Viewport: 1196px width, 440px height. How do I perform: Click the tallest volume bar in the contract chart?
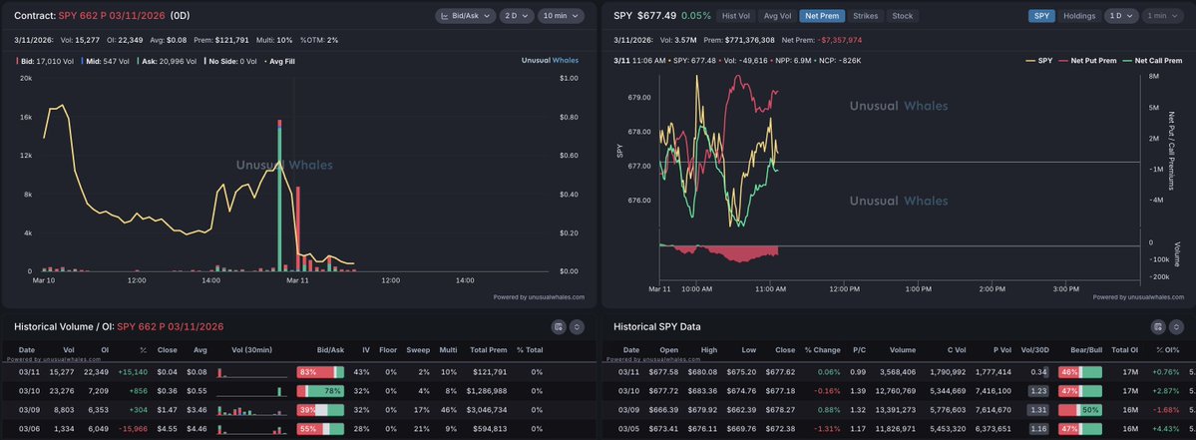(280, 196)
